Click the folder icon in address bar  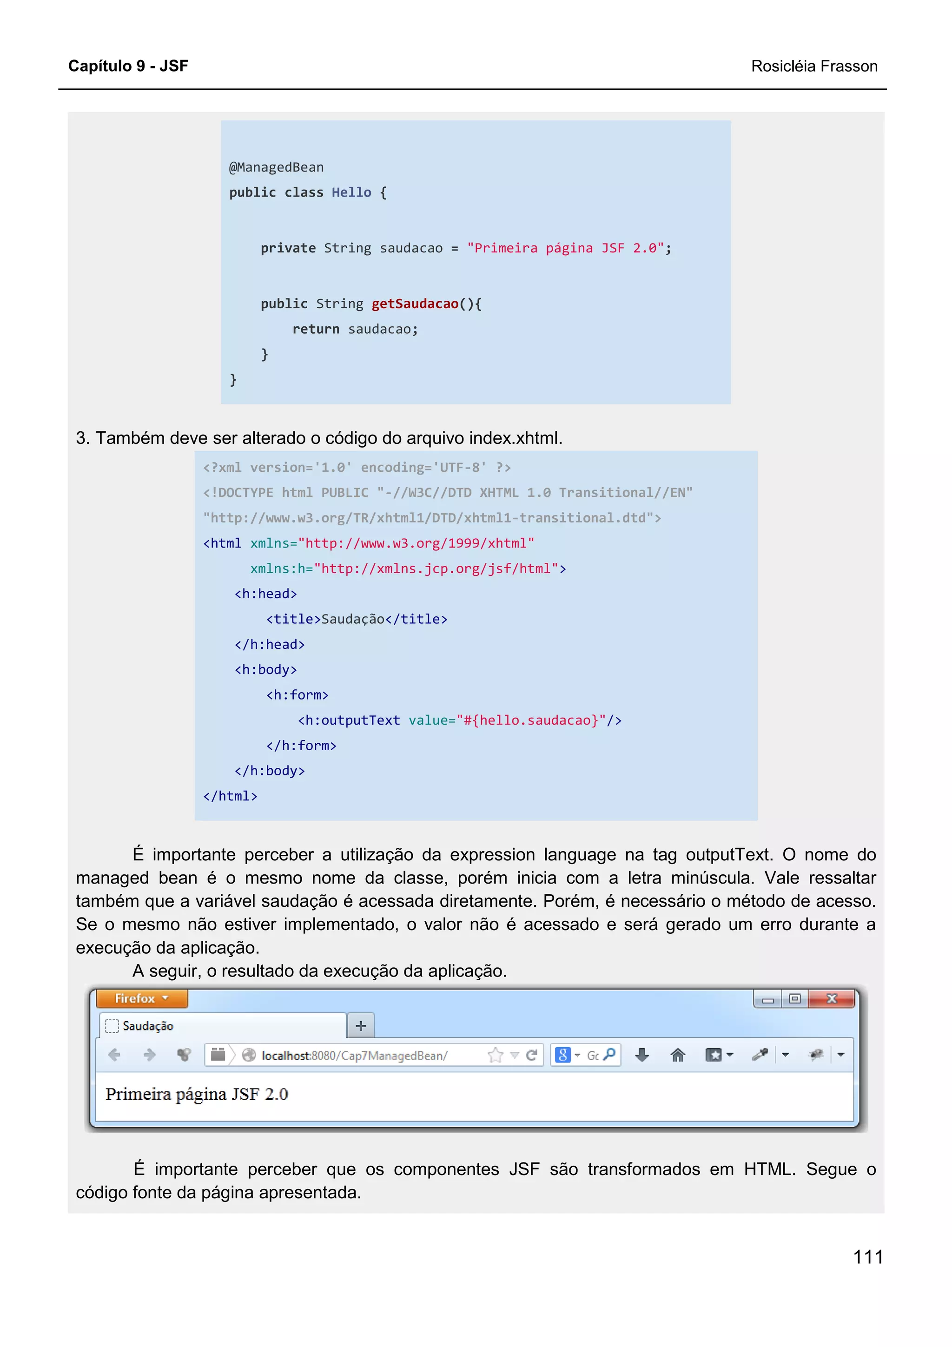coord(218,1055)
